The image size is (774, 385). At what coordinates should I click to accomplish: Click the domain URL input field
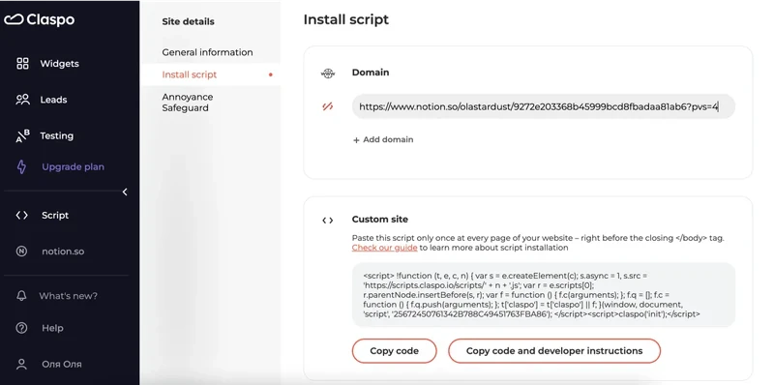544,106
